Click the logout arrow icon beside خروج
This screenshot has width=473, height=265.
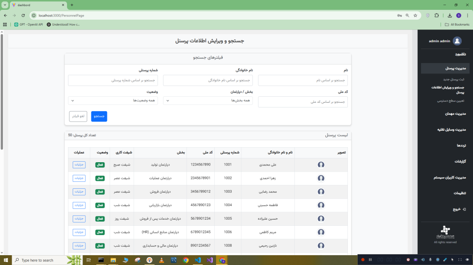pos(464,209)
